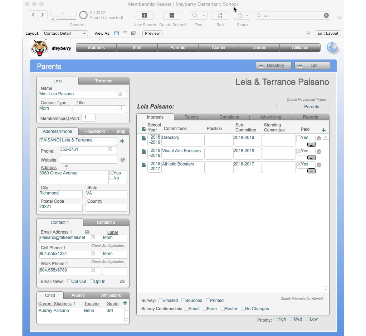Image resolution: width=366 pixels, height=336 pixels.
Task: Open details button for Directory row
Action: click(311, 145)
